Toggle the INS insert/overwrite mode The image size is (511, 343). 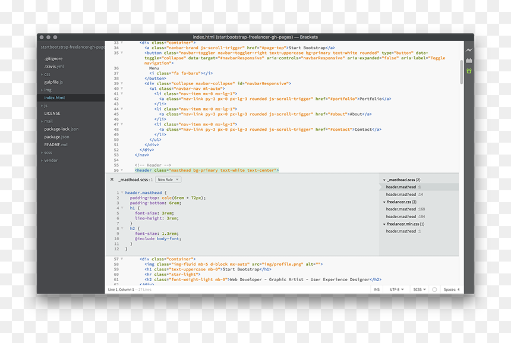377,289
